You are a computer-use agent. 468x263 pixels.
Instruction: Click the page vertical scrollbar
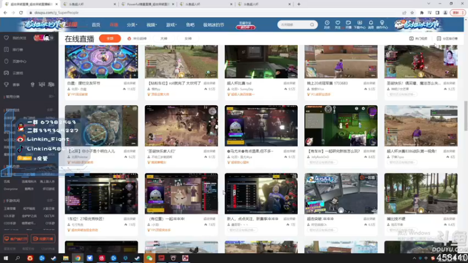point(466,116)
